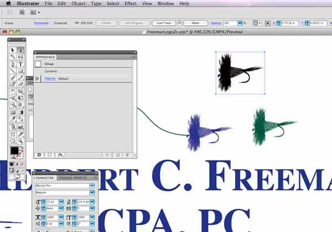Open the font style dropdown (Regular)
Image resolution: width=332 pixels, height=232 pixels.
(92, 193)
